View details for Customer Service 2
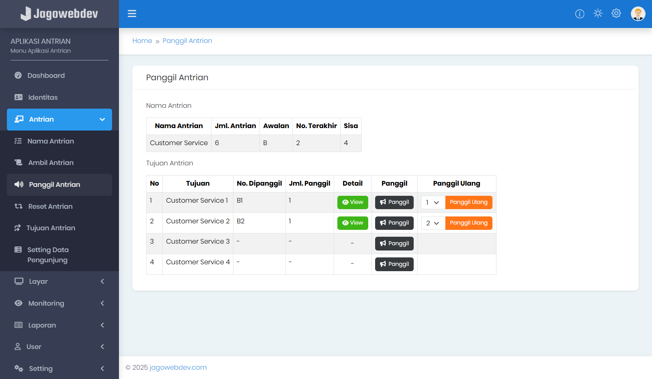Screen dimensions: 652x379 (353, 223)
